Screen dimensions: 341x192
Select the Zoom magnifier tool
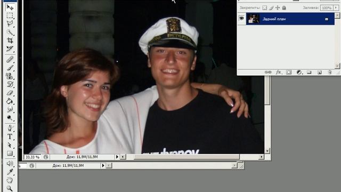tap(10, 188)
